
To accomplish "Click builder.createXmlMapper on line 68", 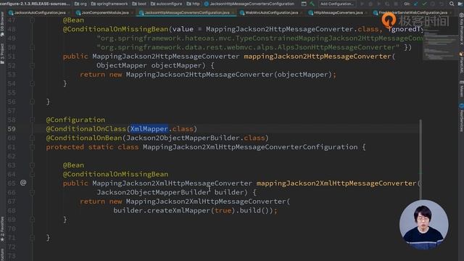I will [x=162, y=211].
